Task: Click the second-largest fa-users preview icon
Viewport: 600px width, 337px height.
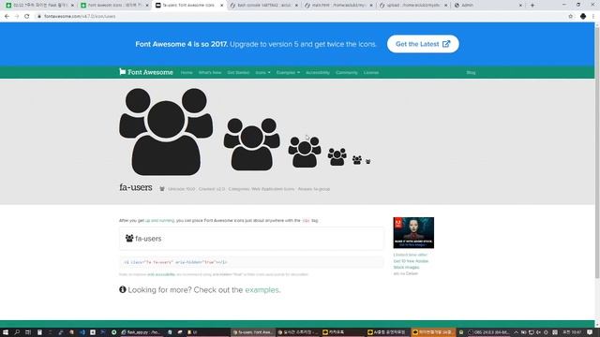Action: (x=252, y=144)
